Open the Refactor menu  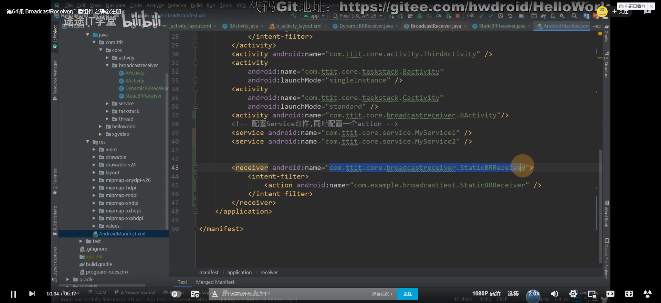177,5
